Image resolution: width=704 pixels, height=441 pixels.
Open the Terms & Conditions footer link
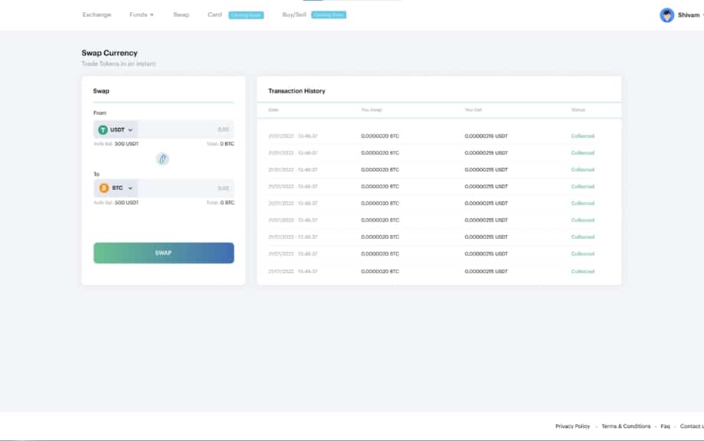(x=626, y=426)
